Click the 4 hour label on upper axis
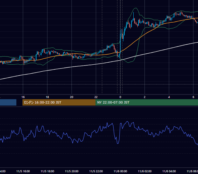The image size is (198, 174). (169, 97)
